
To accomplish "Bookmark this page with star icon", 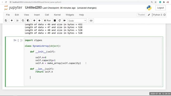I will click(156, 2).
